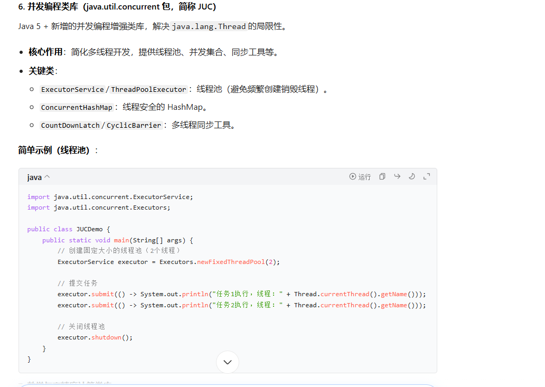This screenshot has width=545, height=387.
Task: Click the comment '// 关闭线程池'
Action: 81,327
